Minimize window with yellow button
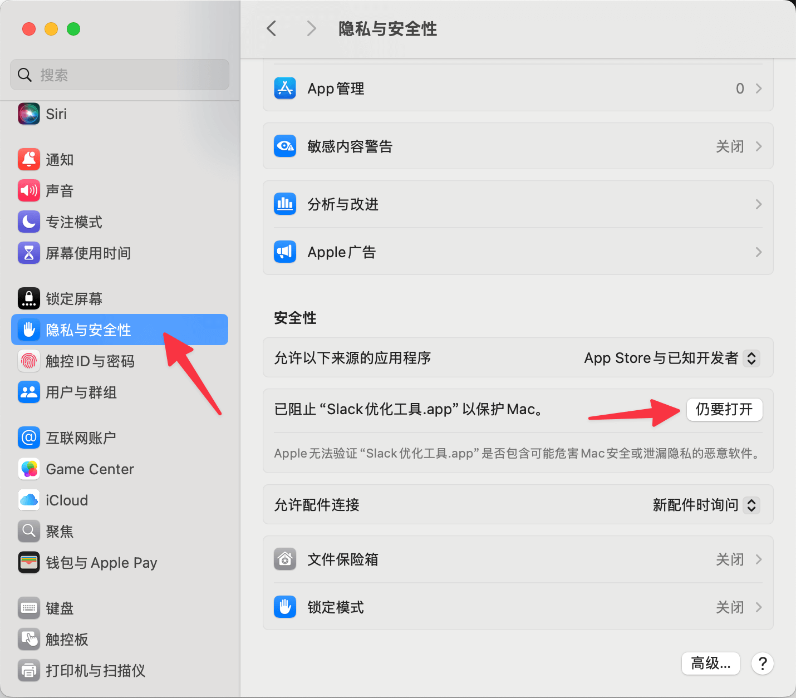The image size is (796, 698). click(x=51, y=29)
